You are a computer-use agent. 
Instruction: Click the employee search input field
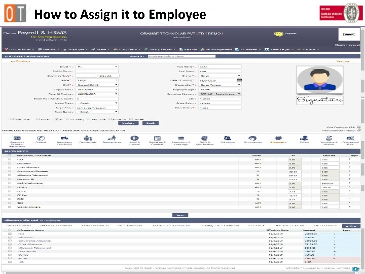(x=181, y=56)
